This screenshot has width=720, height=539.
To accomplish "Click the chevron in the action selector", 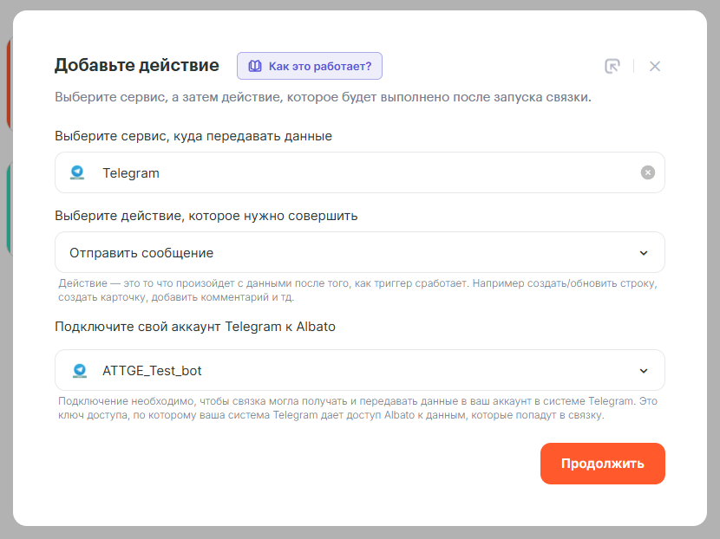I will click(644, 253).
